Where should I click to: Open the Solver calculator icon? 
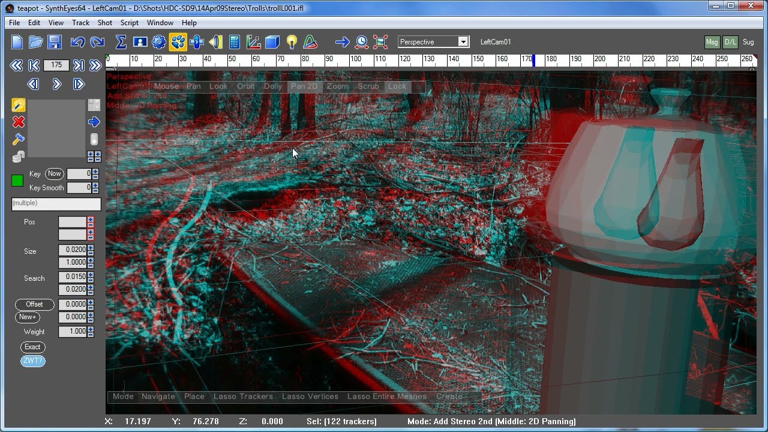(235, 42)
